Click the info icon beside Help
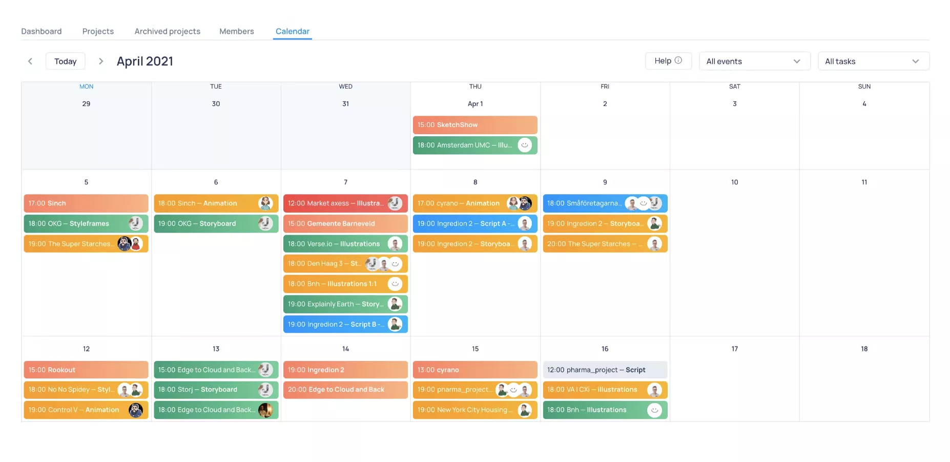The image size is (950, 462). (678, 60)
